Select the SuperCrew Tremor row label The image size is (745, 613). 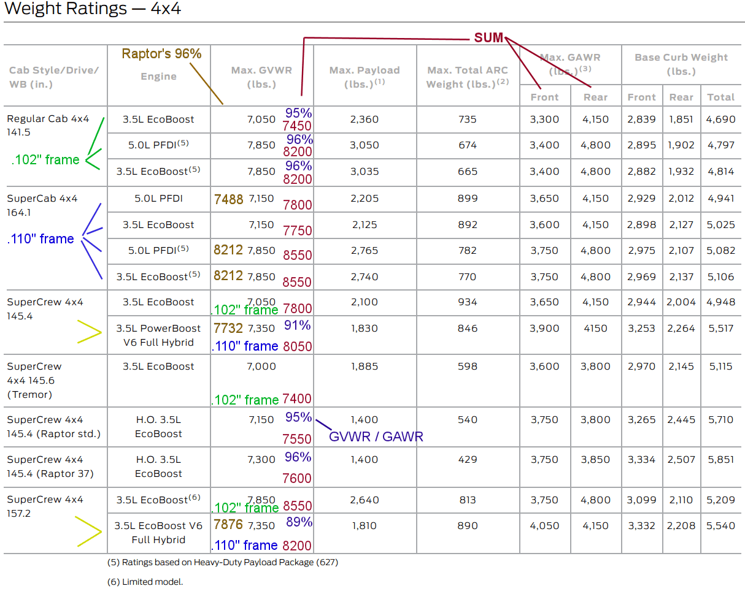(34, 380)
